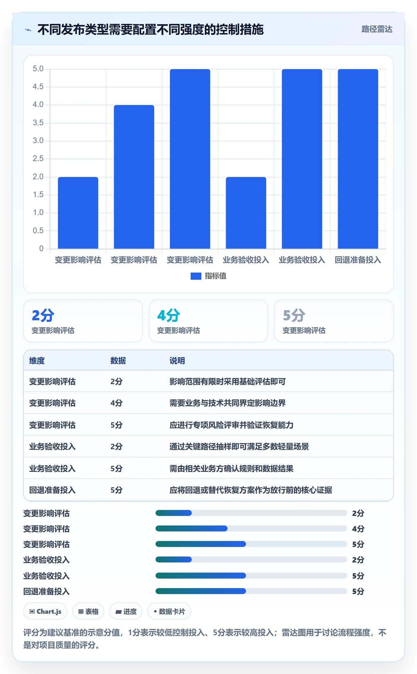Click the 变更影响评估 progress bar showing 4分

pos(251,528)
